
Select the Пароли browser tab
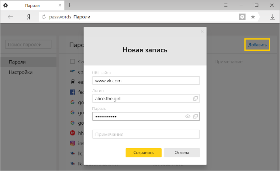[x=32, y=6]
